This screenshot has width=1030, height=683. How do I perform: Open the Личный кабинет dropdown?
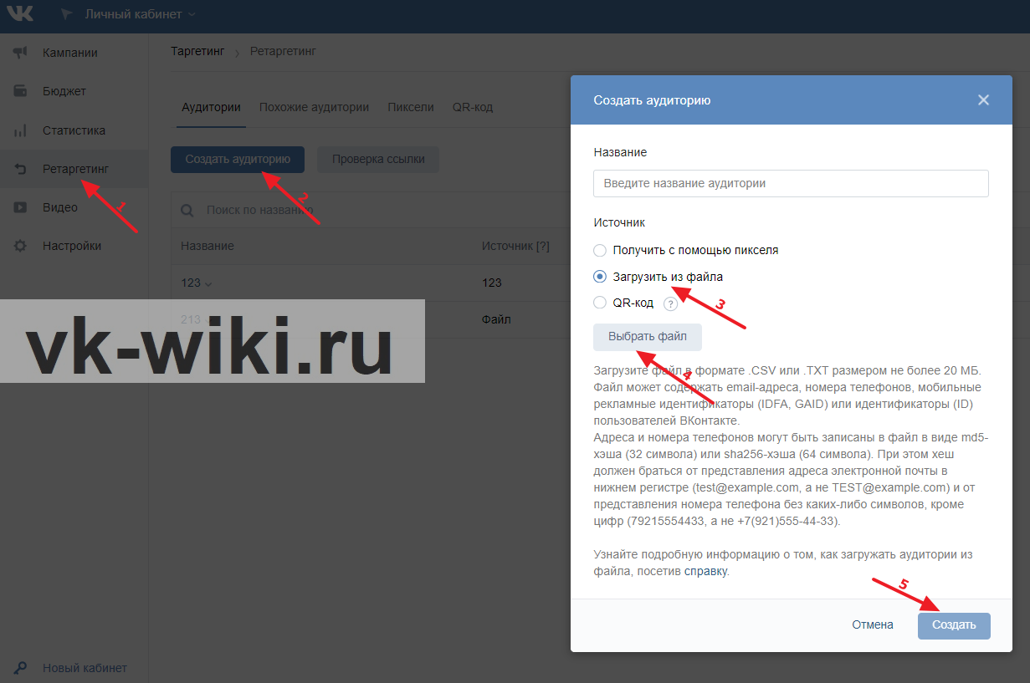click(x=140, y=14)
